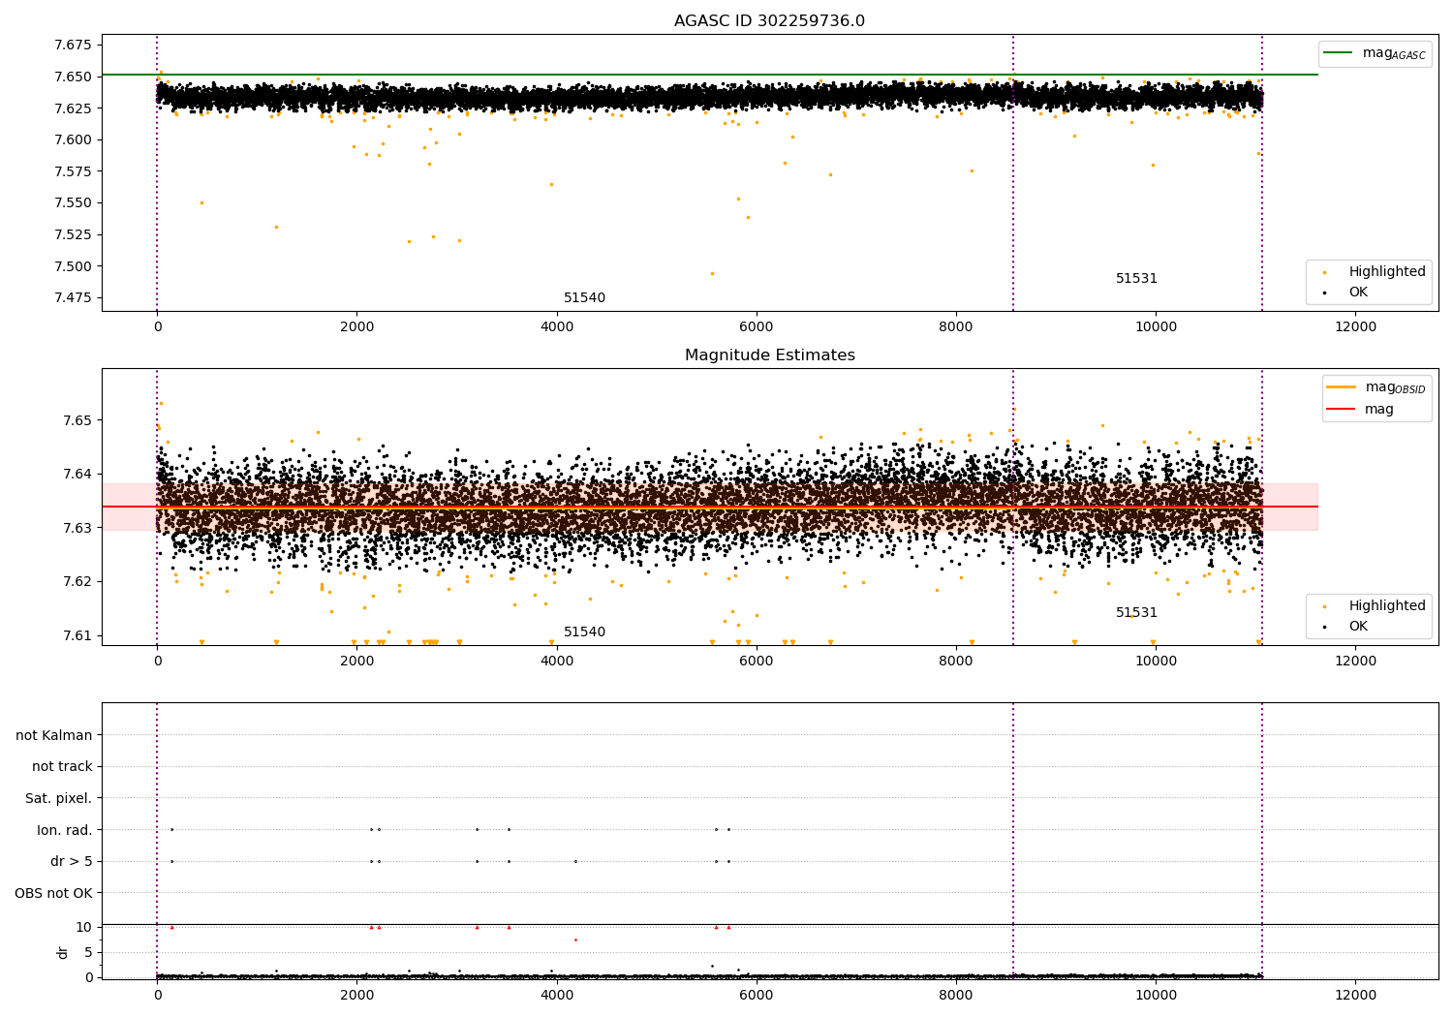
Task: Select the red 'mag' legend entry
Action: (1360, 409)
